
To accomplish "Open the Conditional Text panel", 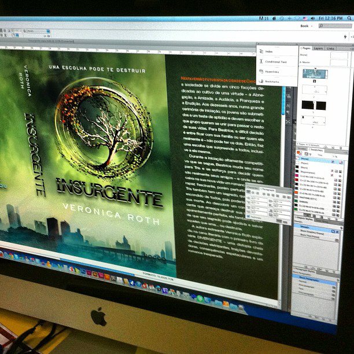I will coord(277,61).
